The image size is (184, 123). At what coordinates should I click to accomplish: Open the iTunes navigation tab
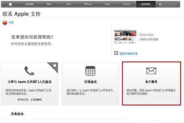(x=126, y=4)
